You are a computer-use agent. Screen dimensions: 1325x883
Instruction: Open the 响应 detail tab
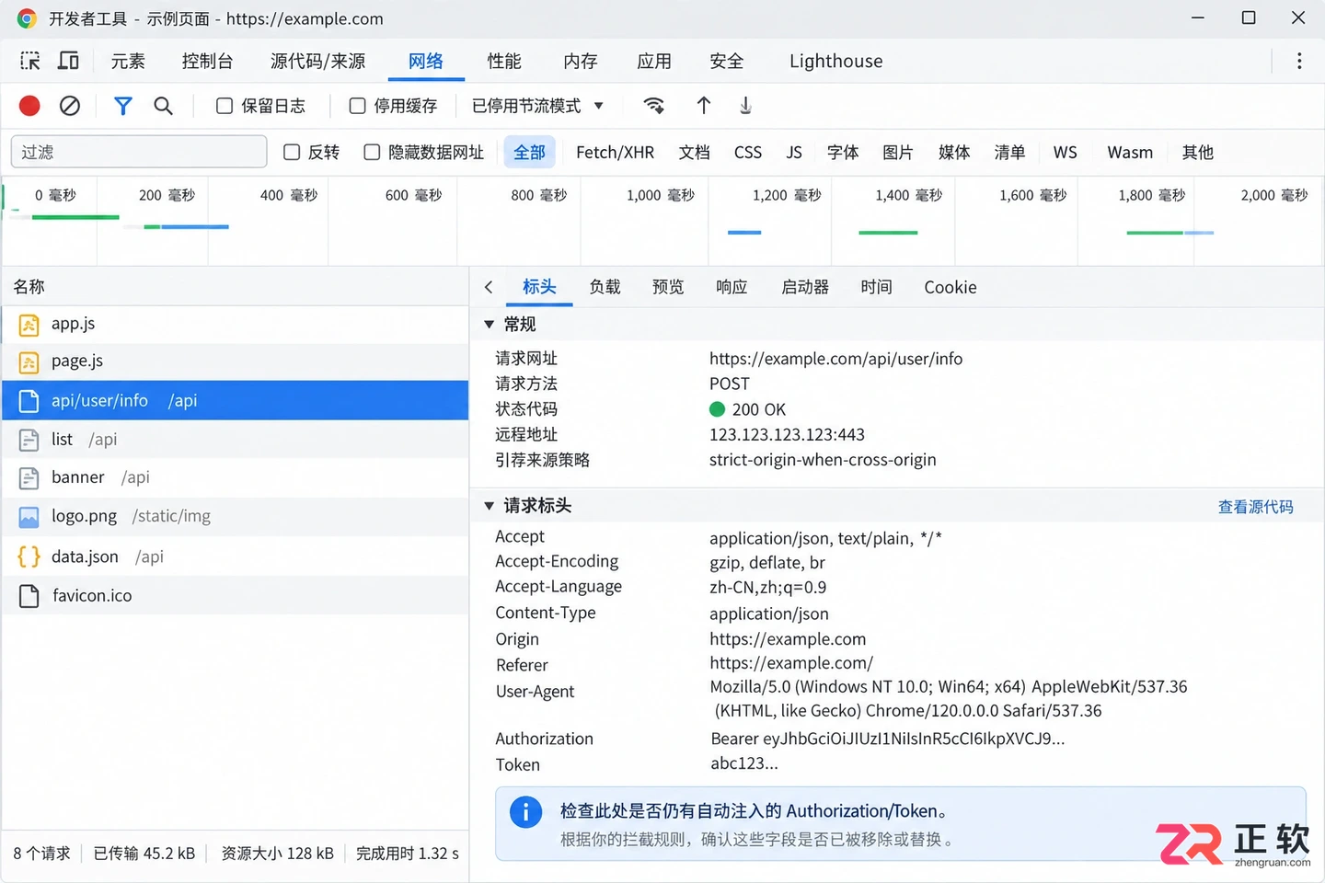[732, 287]
